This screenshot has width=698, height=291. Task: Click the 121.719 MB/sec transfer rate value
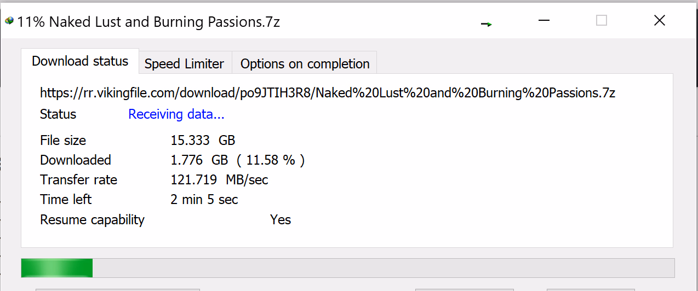[219, 180]
